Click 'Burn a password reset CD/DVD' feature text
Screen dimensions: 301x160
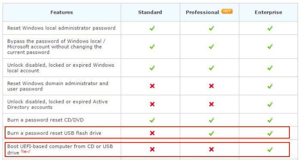pyautogui.click(x=45, y=120)
